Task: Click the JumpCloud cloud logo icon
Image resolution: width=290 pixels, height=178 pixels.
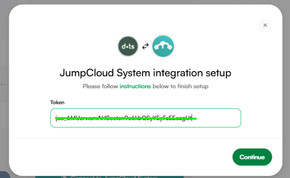Action: click(x=163, y=46)
